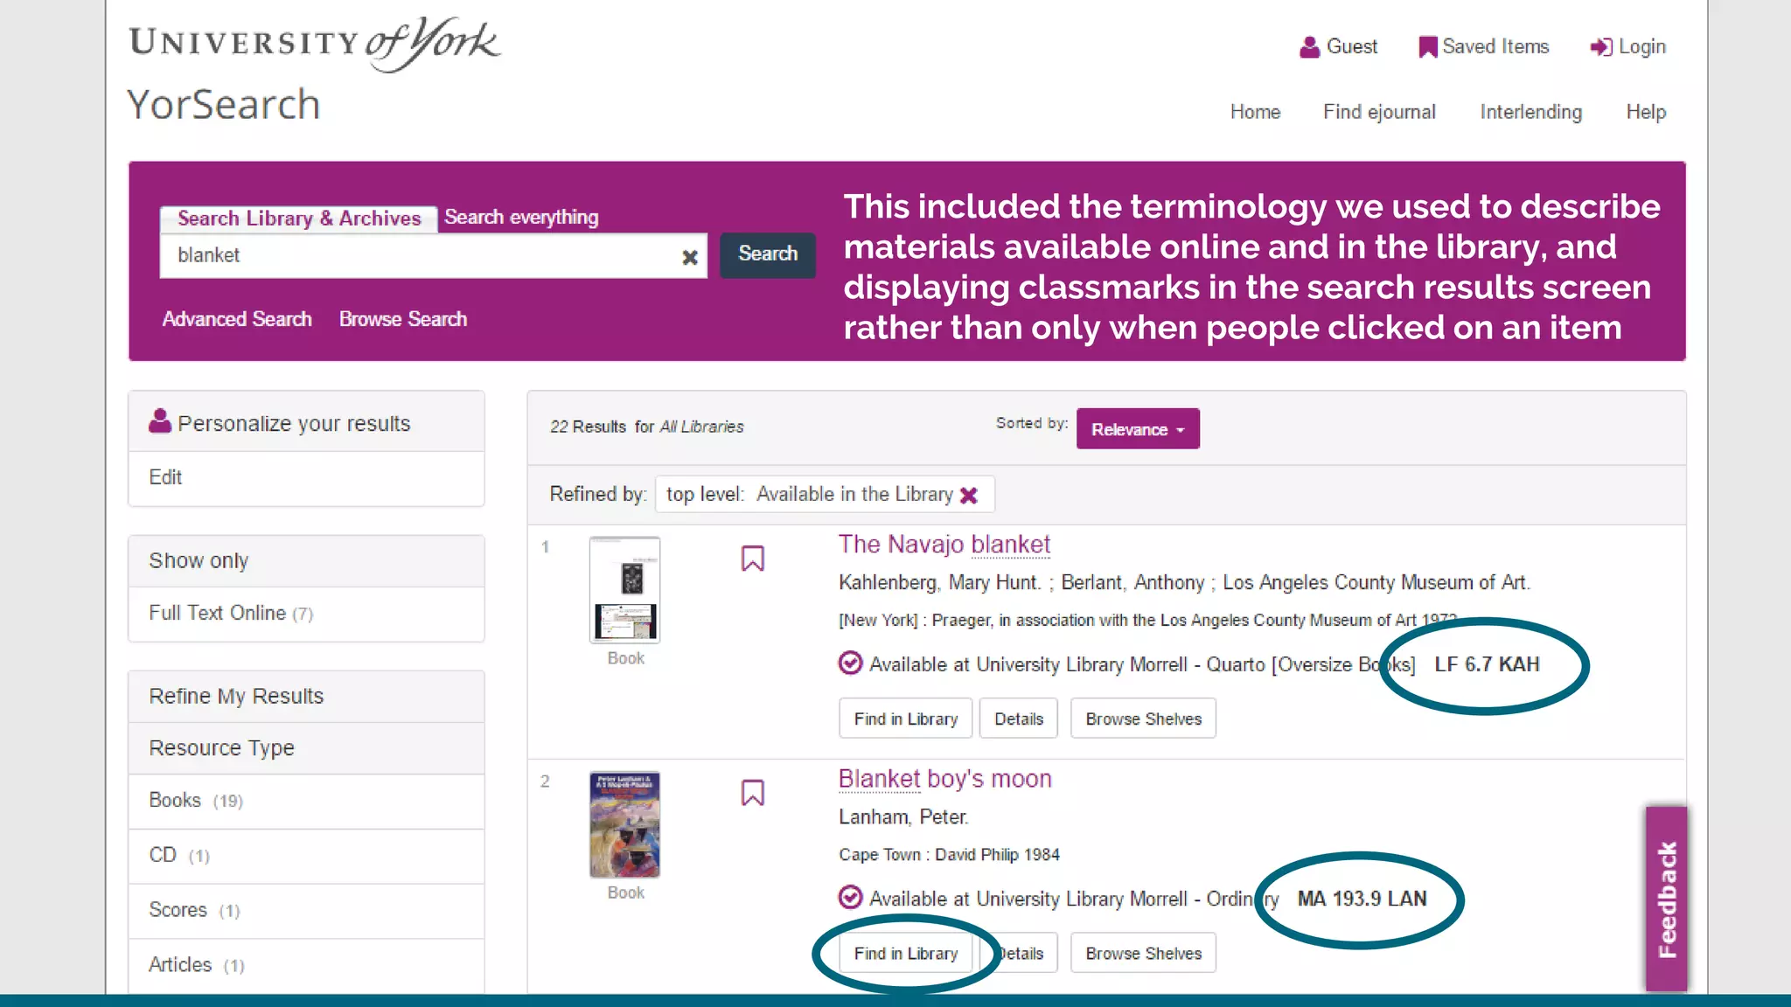Select classmark text LF 6.7 KAH
Screen dimensions: 1791x1007
[x=1487, y=664]
